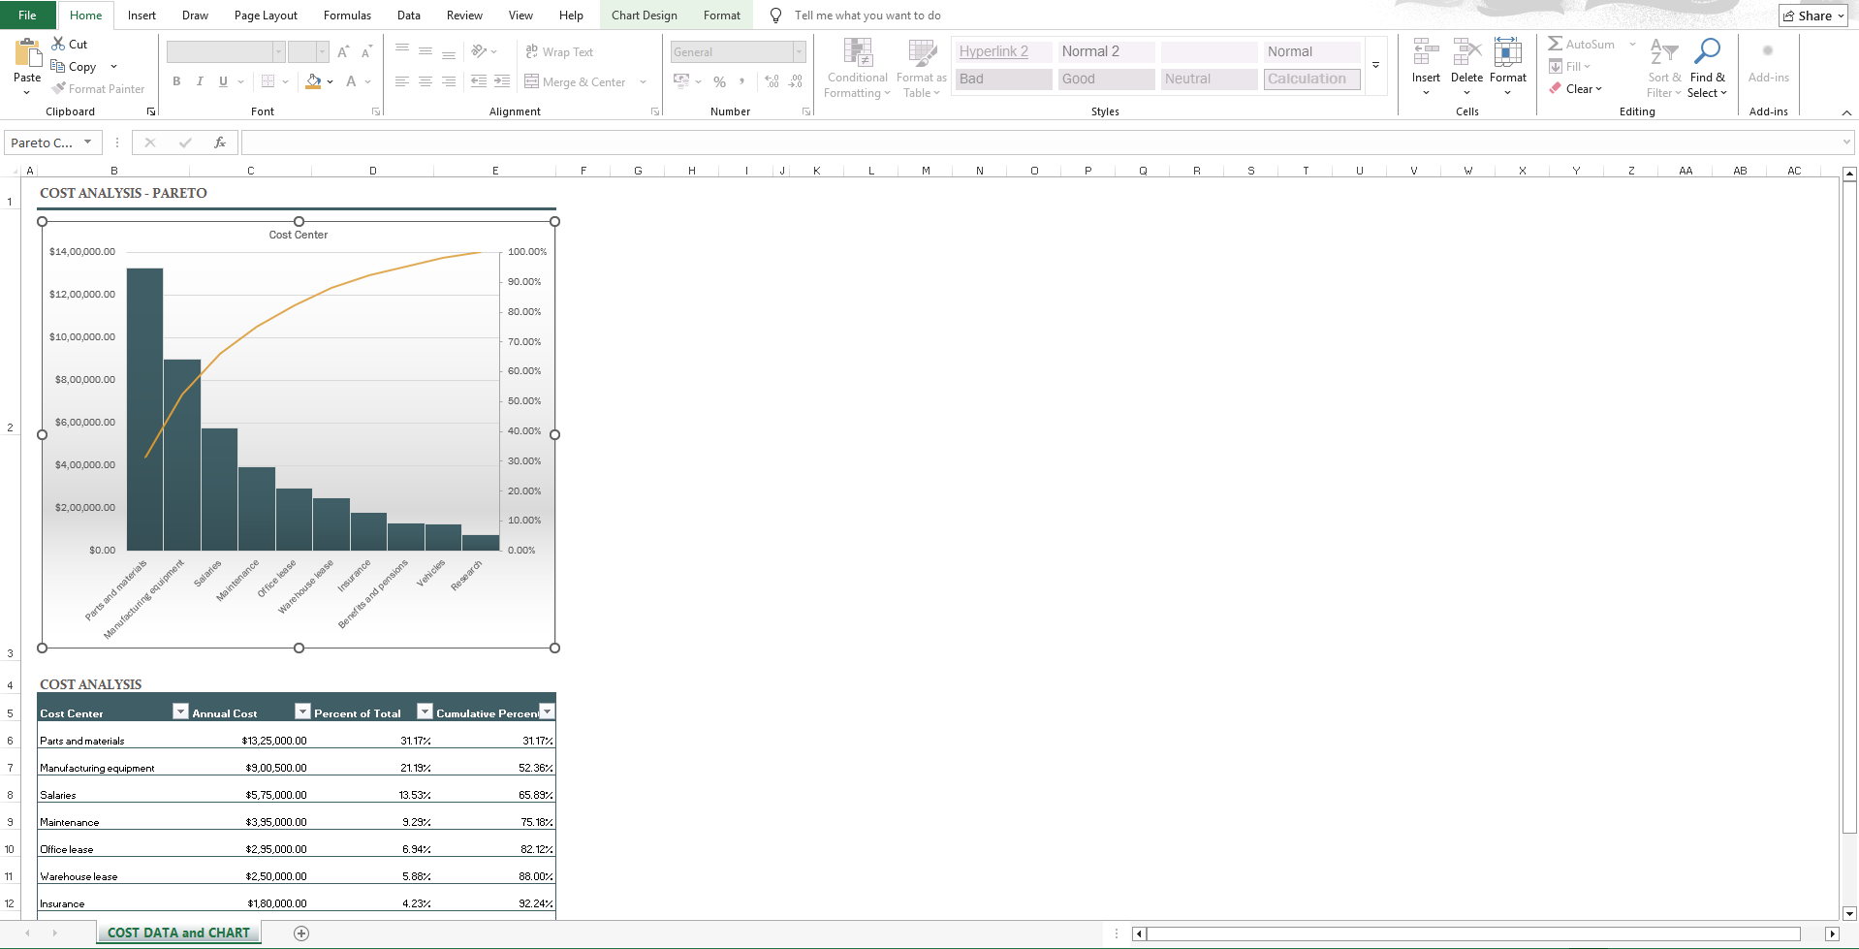Click Top Align icon
This screenshot has height=949, width=1859.
pyautogui.click(x=402, y=51)
